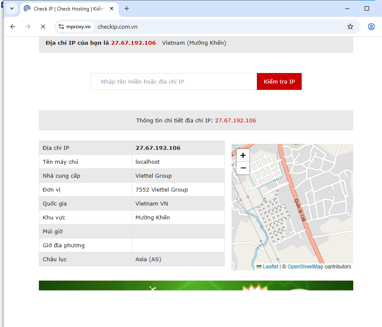The height and width of the screenshot is (327, 382).
Task: Maximize the browser window
Action: (367, 8)
